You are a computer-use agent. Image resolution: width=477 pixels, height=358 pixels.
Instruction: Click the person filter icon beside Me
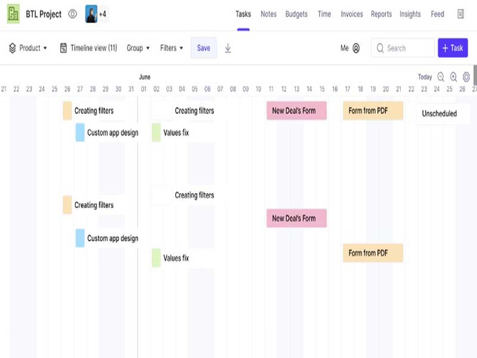(x=358, y=48)
